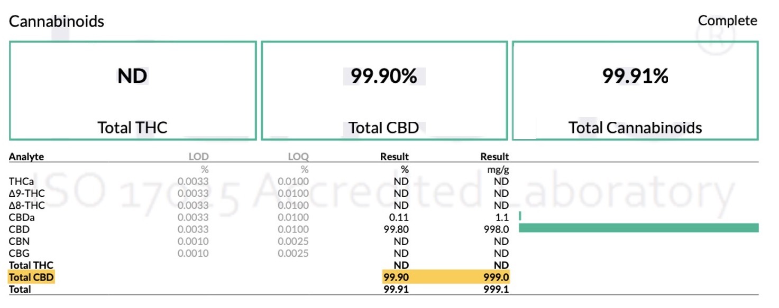This screenshot has height=308, width=779.
Task: Select the Total Cannabinoids 99.91% box
Action: tap(635, 91)
